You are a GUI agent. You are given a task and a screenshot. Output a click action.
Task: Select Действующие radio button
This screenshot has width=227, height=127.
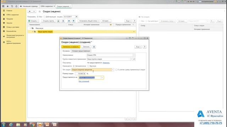(44, 17)
